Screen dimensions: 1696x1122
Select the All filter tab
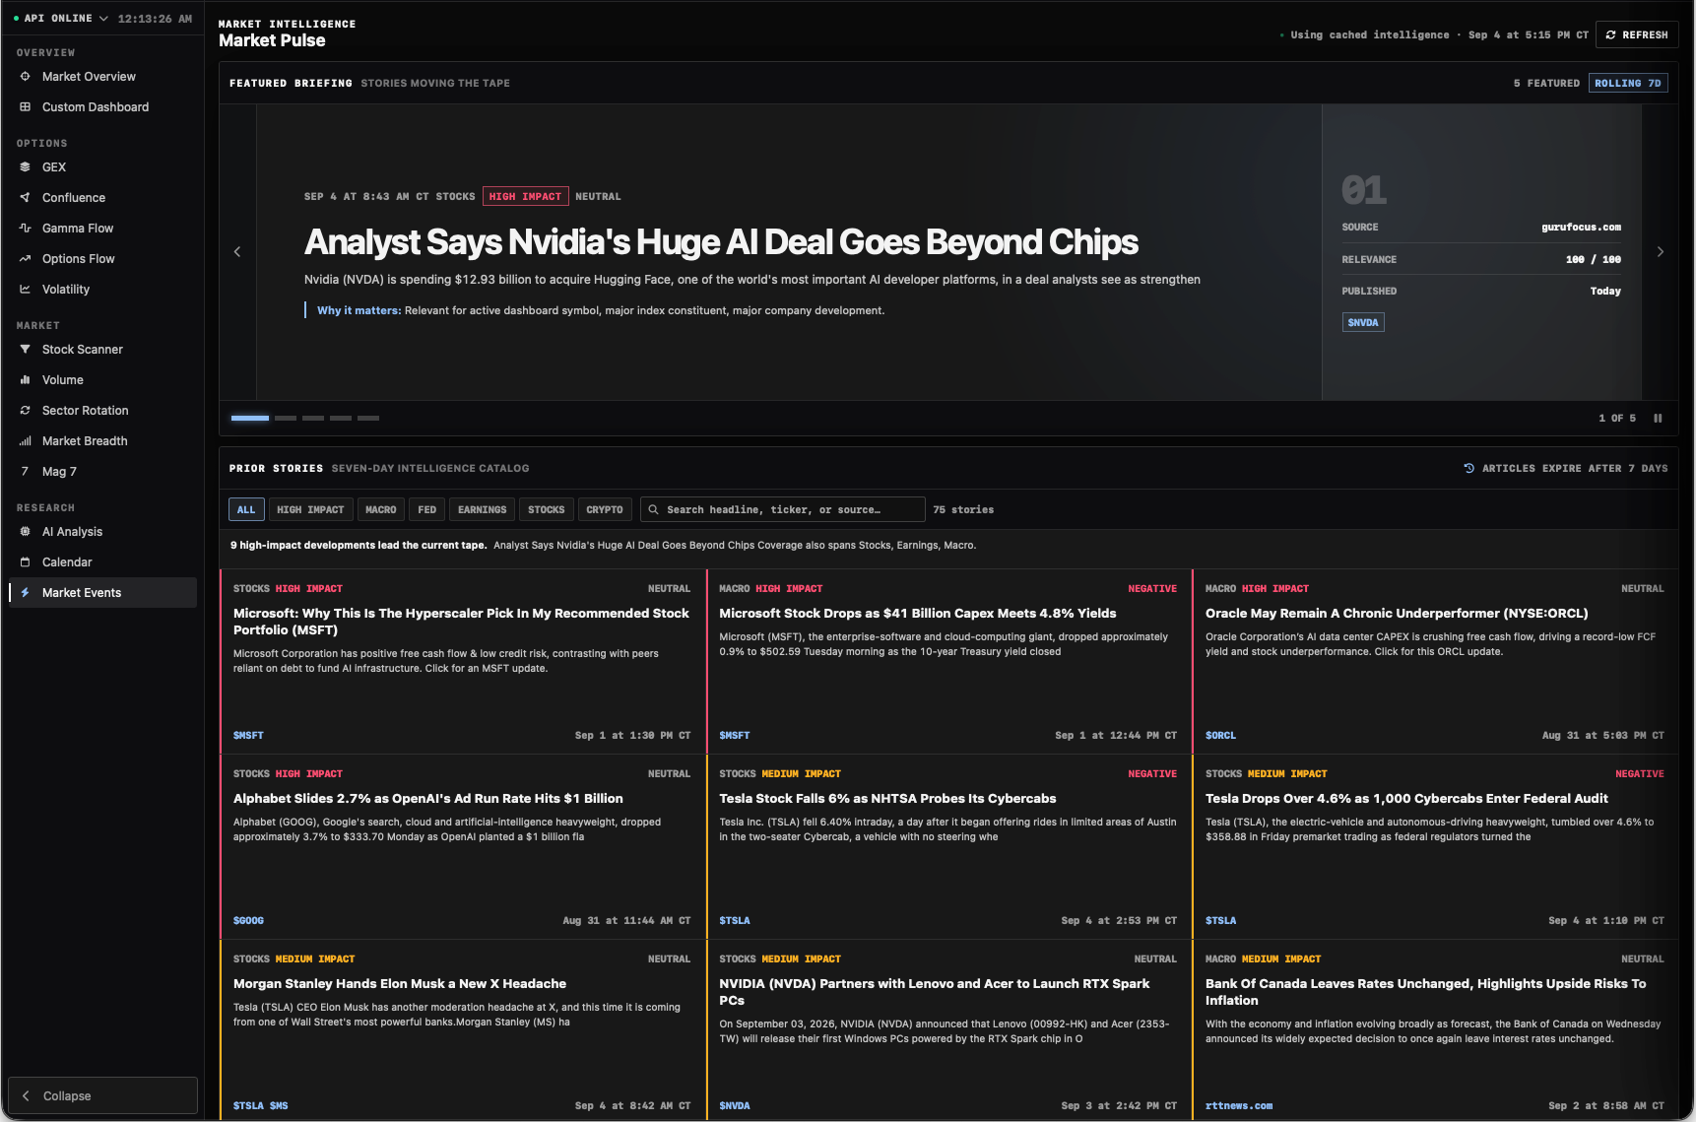pyautogui.click(x=246, y=510)
